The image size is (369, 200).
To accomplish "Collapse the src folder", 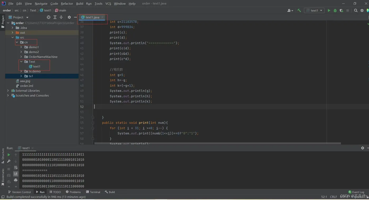I will [12, 37].
